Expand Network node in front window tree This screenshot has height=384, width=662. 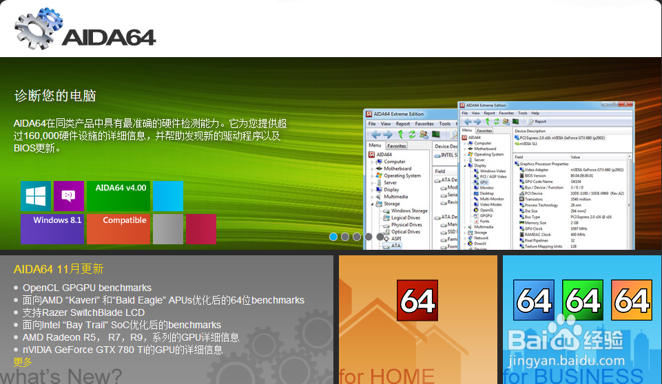pos(465,238)
